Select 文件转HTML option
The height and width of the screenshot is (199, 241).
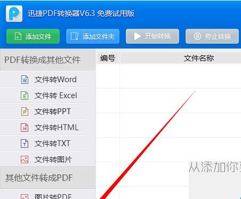click(x=43, y=128)
